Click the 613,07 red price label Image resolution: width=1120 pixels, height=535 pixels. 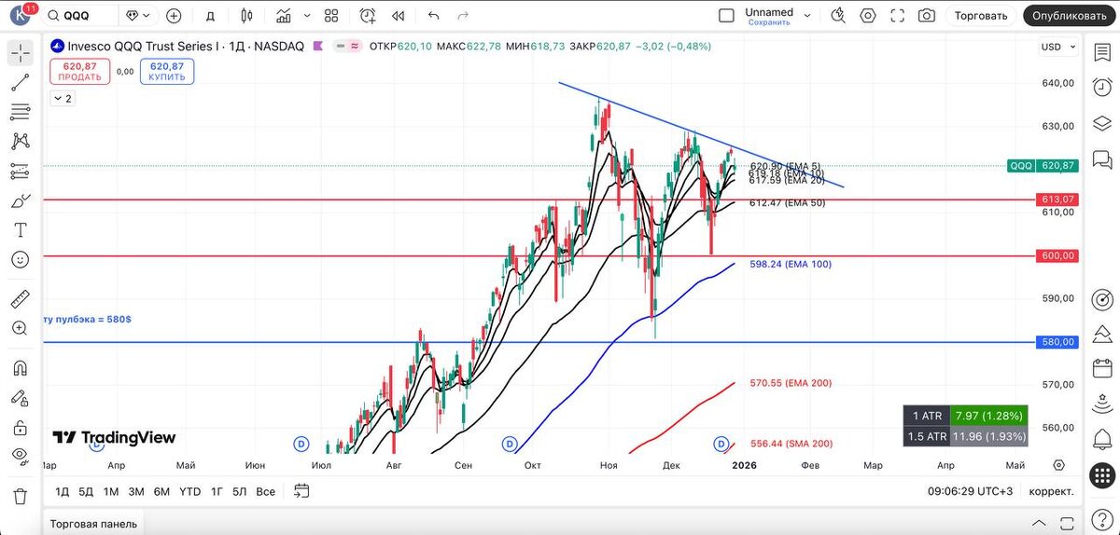tap(1057, 199)
